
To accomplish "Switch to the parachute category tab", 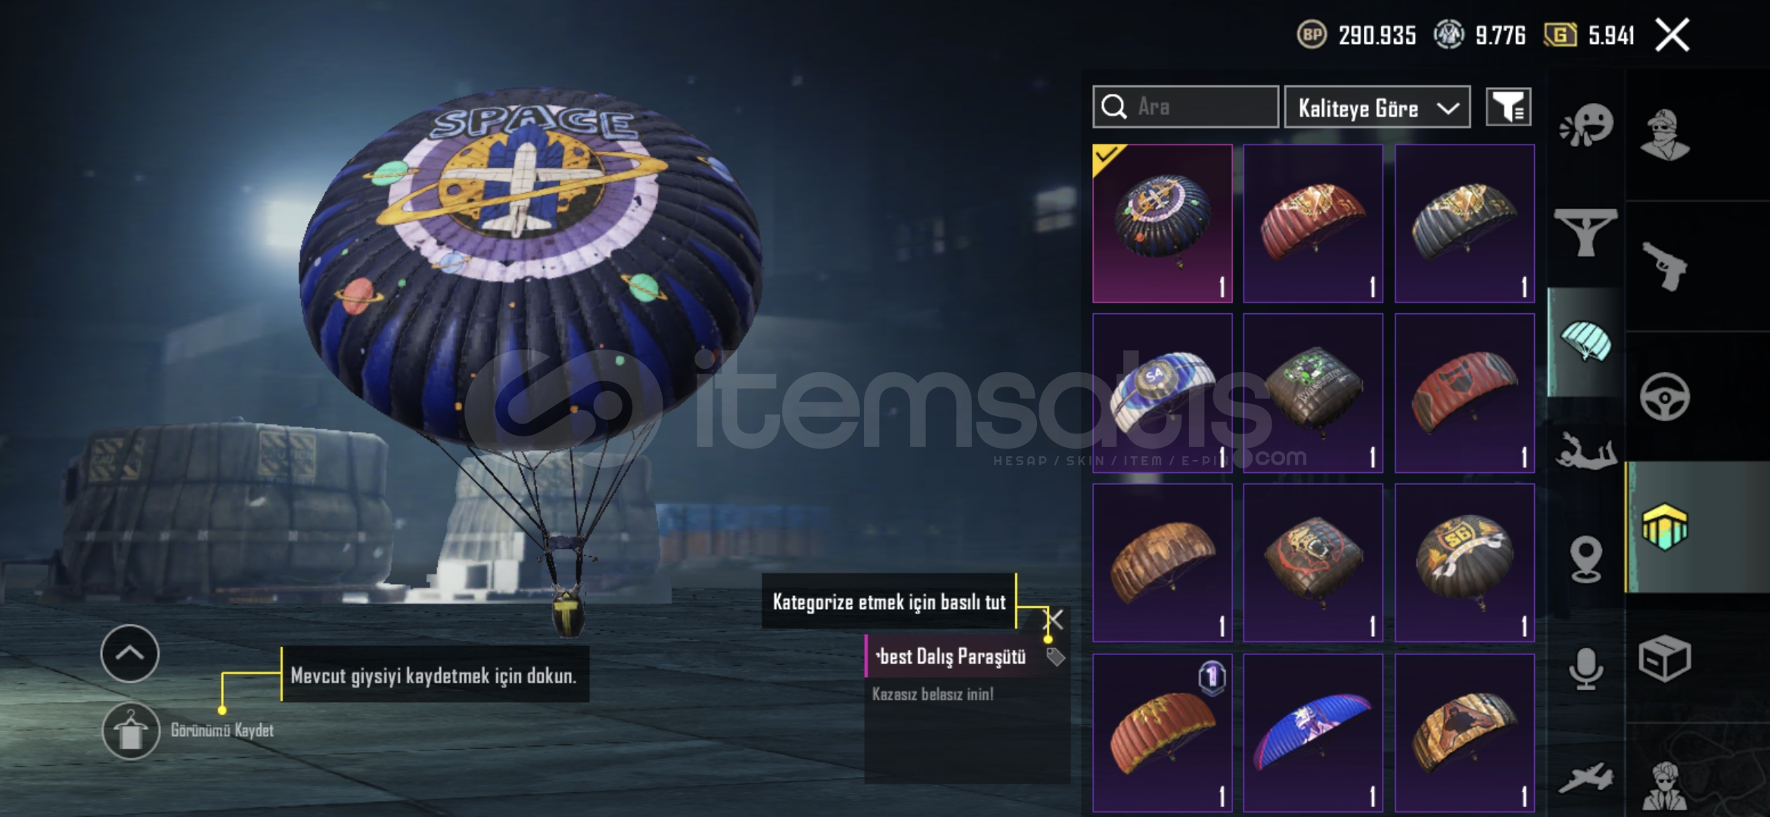I will [x=1585, y=342].
